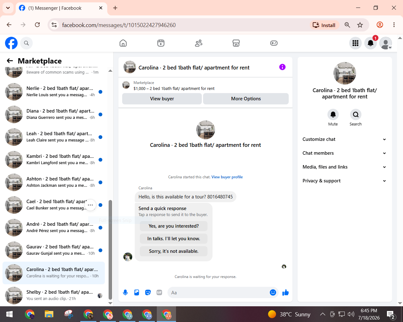Expand Chat members section
Viewport: 403px width, 322px height.
(x=344, y=153)
